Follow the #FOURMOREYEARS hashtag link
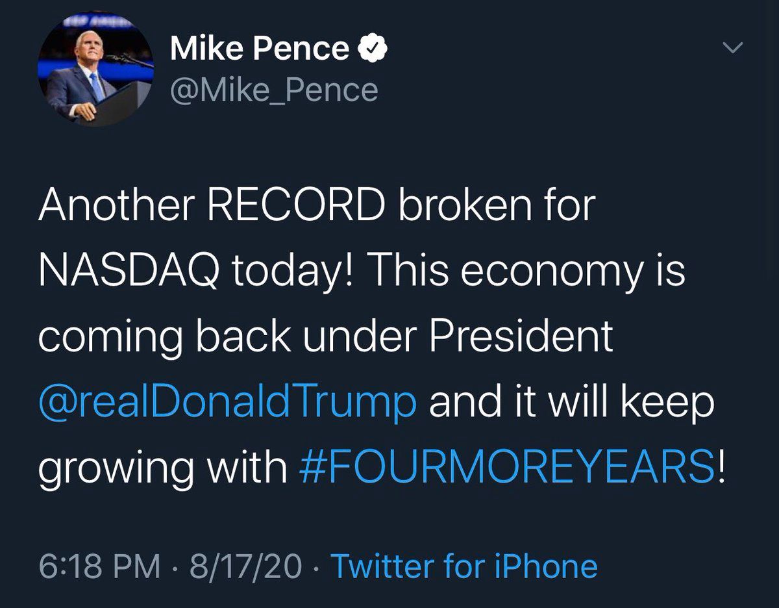Image resolution: width=779 pixels, height=608 pixels. [508, 468]
